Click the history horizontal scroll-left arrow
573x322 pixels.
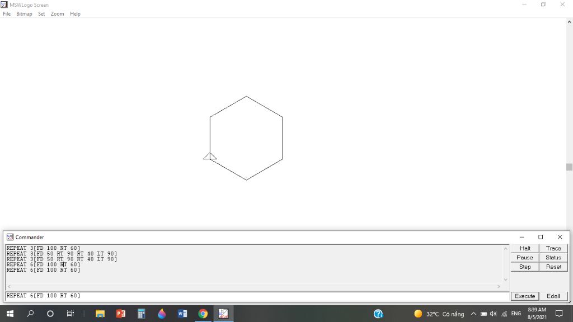pyautogui.click(x=9, y=287)
